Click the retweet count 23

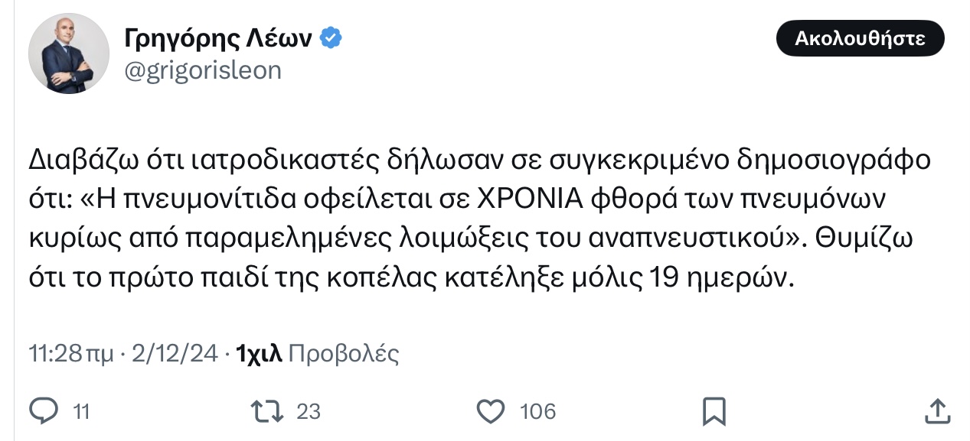[308, 412]
